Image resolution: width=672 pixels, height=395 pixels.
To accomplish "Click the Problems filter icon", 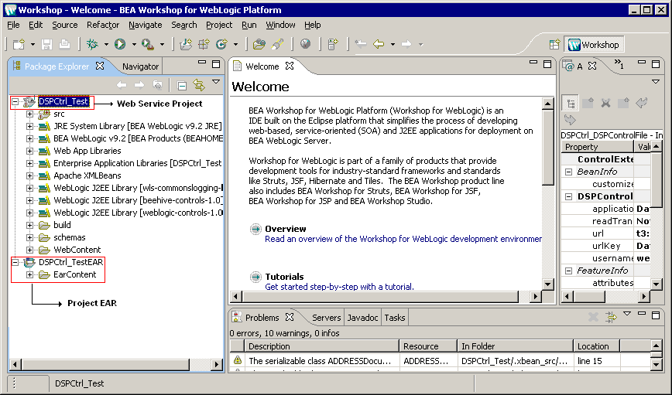I will pyautogui.click(x=611, y=317).
